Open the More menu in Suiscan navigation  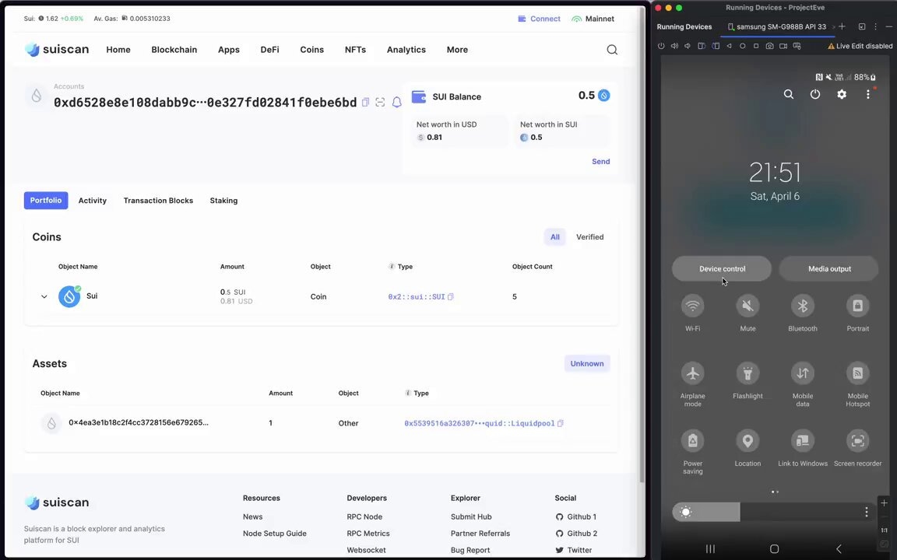(457, 49)
